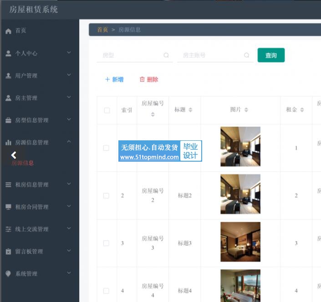Select 留言板管理 in the sidebar
The image size is (321, 302).
pyautogui.click(x=29, y=251)
